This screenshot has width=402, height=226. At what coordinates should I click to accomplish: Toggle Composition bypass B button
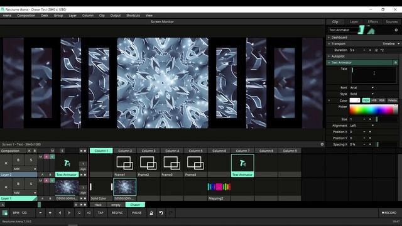pos(35,151)
